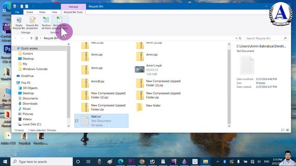Click file list scrollbar up arrow
The width and height of the screenshot is (296, 166).
click(x=229, y=44)
